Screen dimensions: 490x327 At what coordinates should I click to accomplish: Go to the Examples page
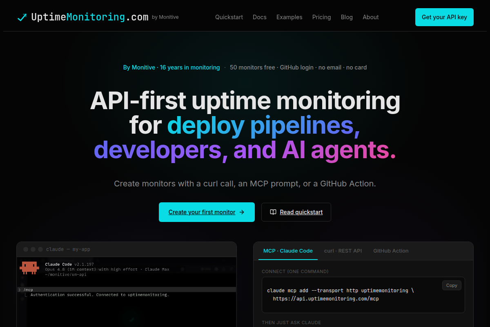coord(290,17)
